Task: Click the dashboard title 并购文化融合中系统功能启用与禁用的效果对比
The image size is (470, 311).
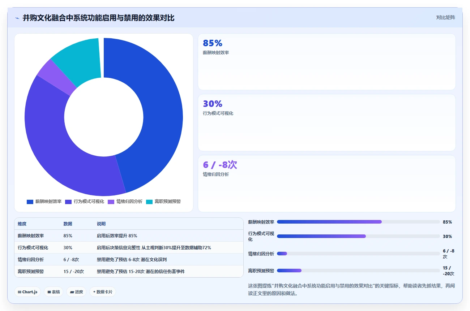Action: pos(99,18)
